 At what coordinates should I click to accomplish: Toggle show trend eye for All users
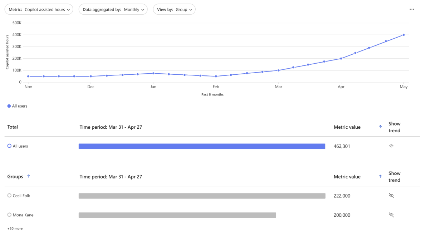pyautogui.click(x=391, y=146)
